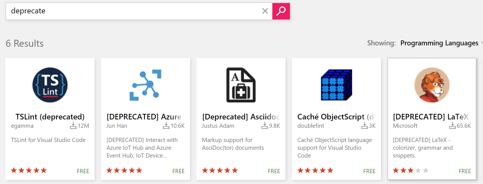The image size is (483, 184).
Task: Open the TSLint extension via its logo
Action: point(50,85)
